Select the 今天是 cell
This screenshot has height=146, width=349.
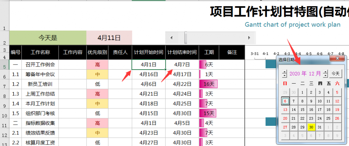(x=48, y=38)
